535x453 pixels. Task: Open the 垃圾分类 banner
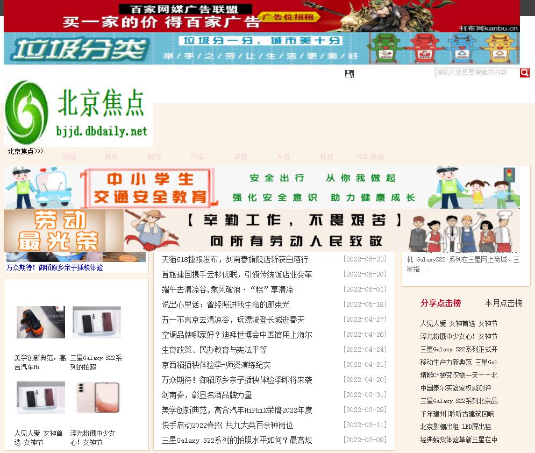pyautogui.click(x=262, y=48)
